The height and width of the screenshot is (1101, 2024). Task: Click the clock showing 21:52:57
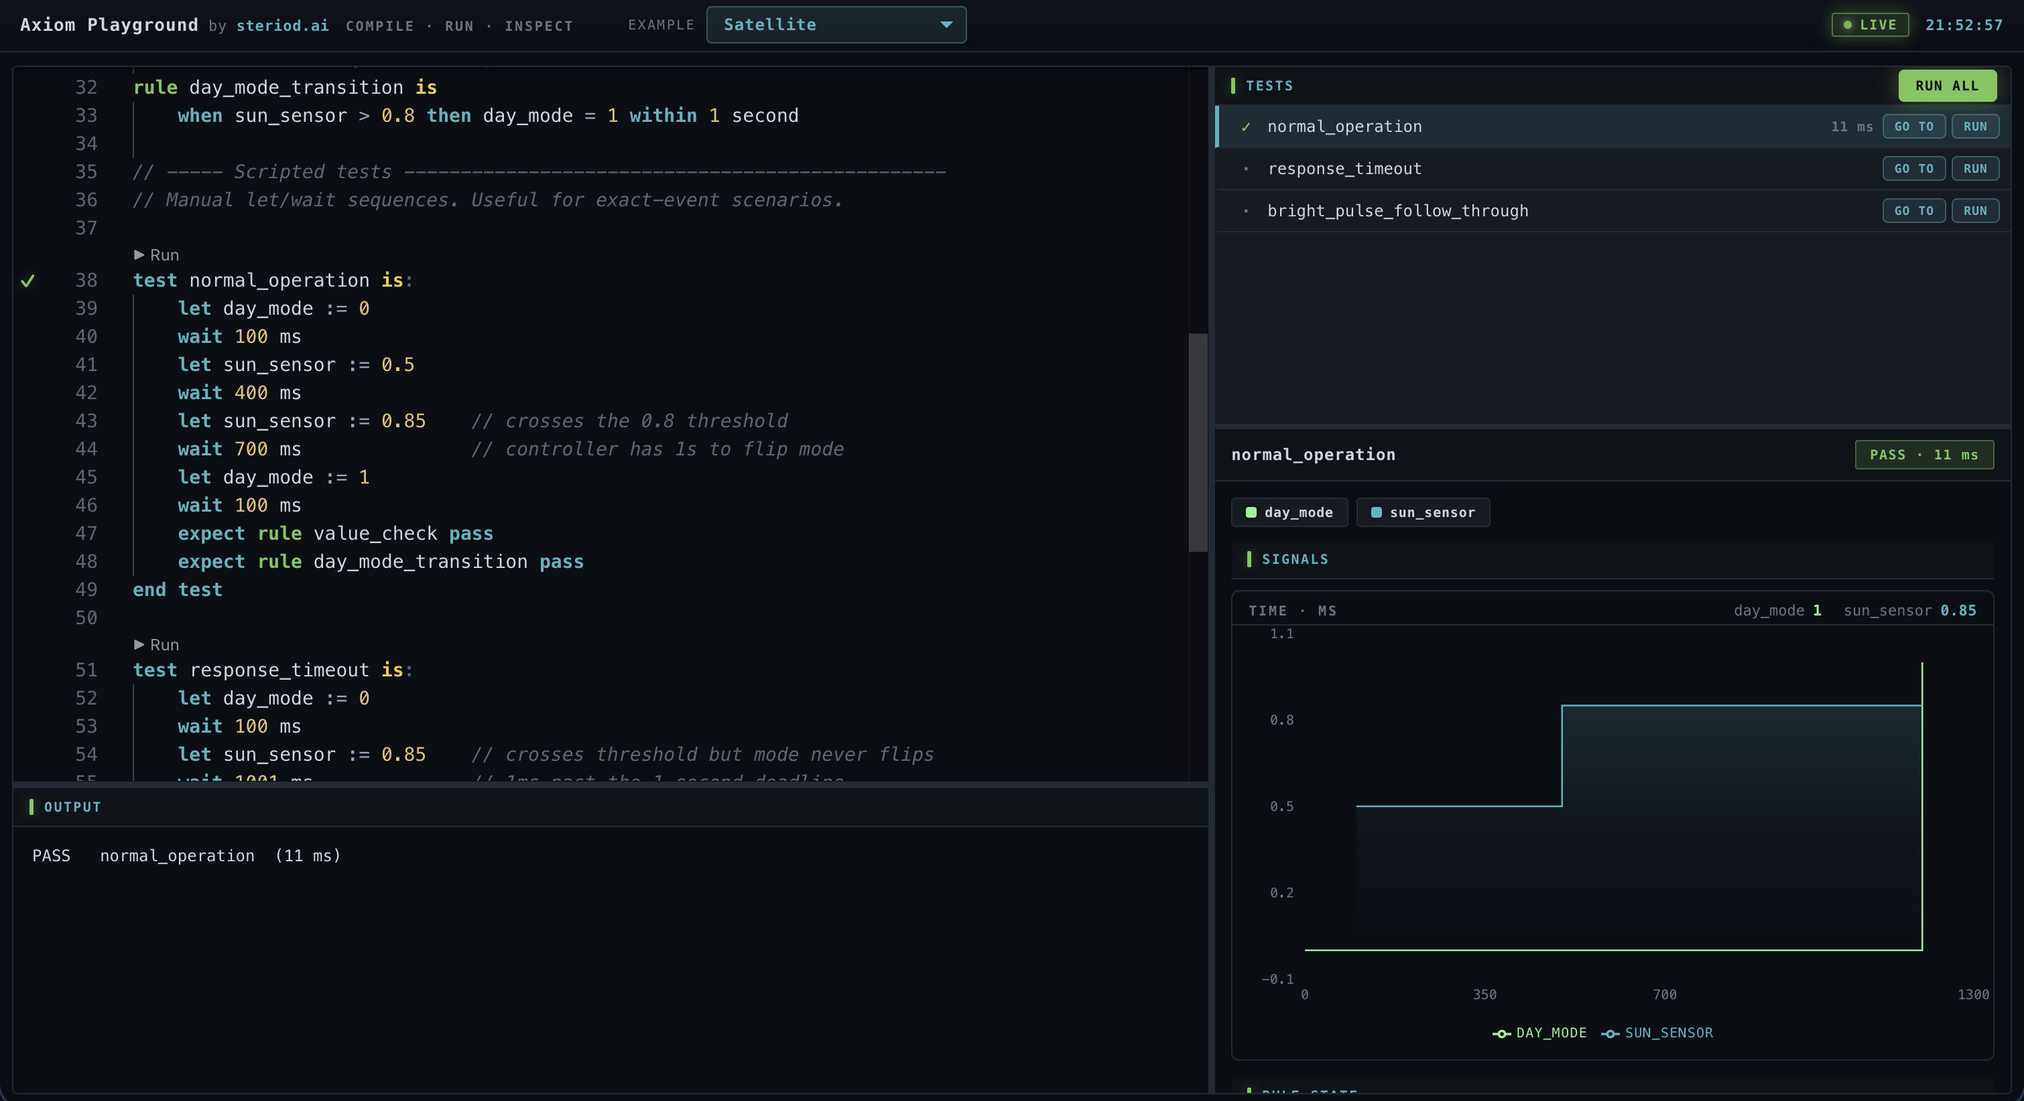(x=1964, y=25)
